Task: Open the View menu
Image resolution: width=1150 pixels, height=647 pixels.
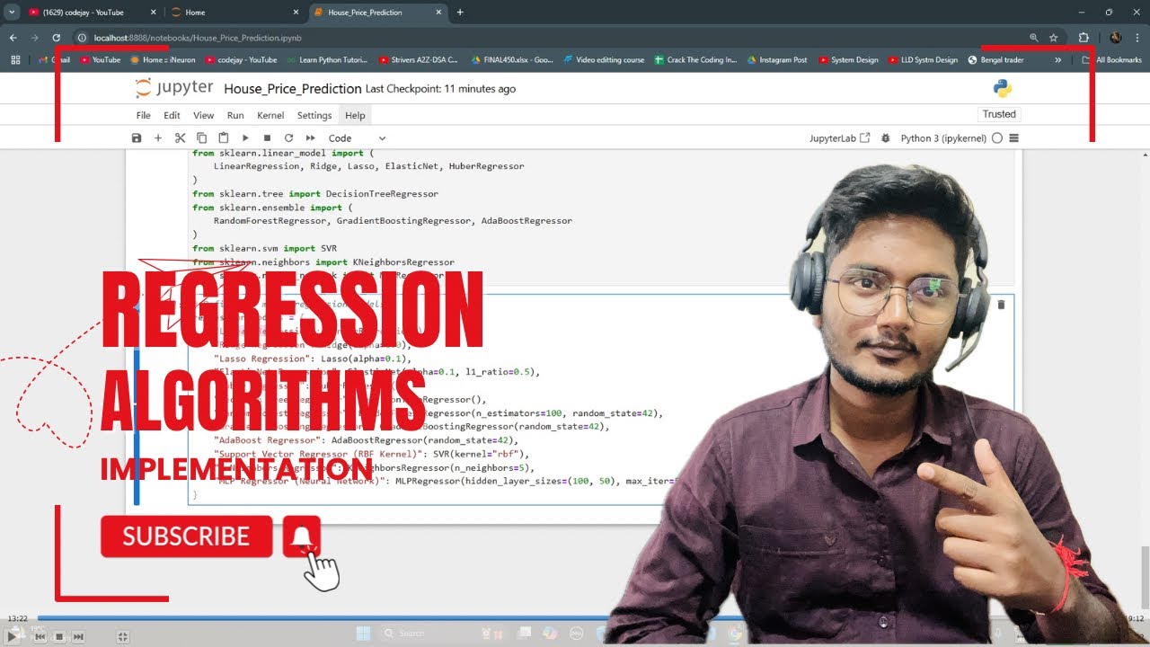Action: point(204,115)
